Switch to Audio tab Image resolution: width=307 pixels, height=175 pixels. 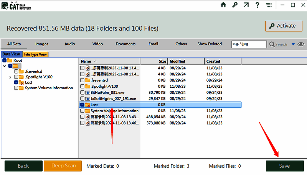pyautogui.click(x=70, y=44)
